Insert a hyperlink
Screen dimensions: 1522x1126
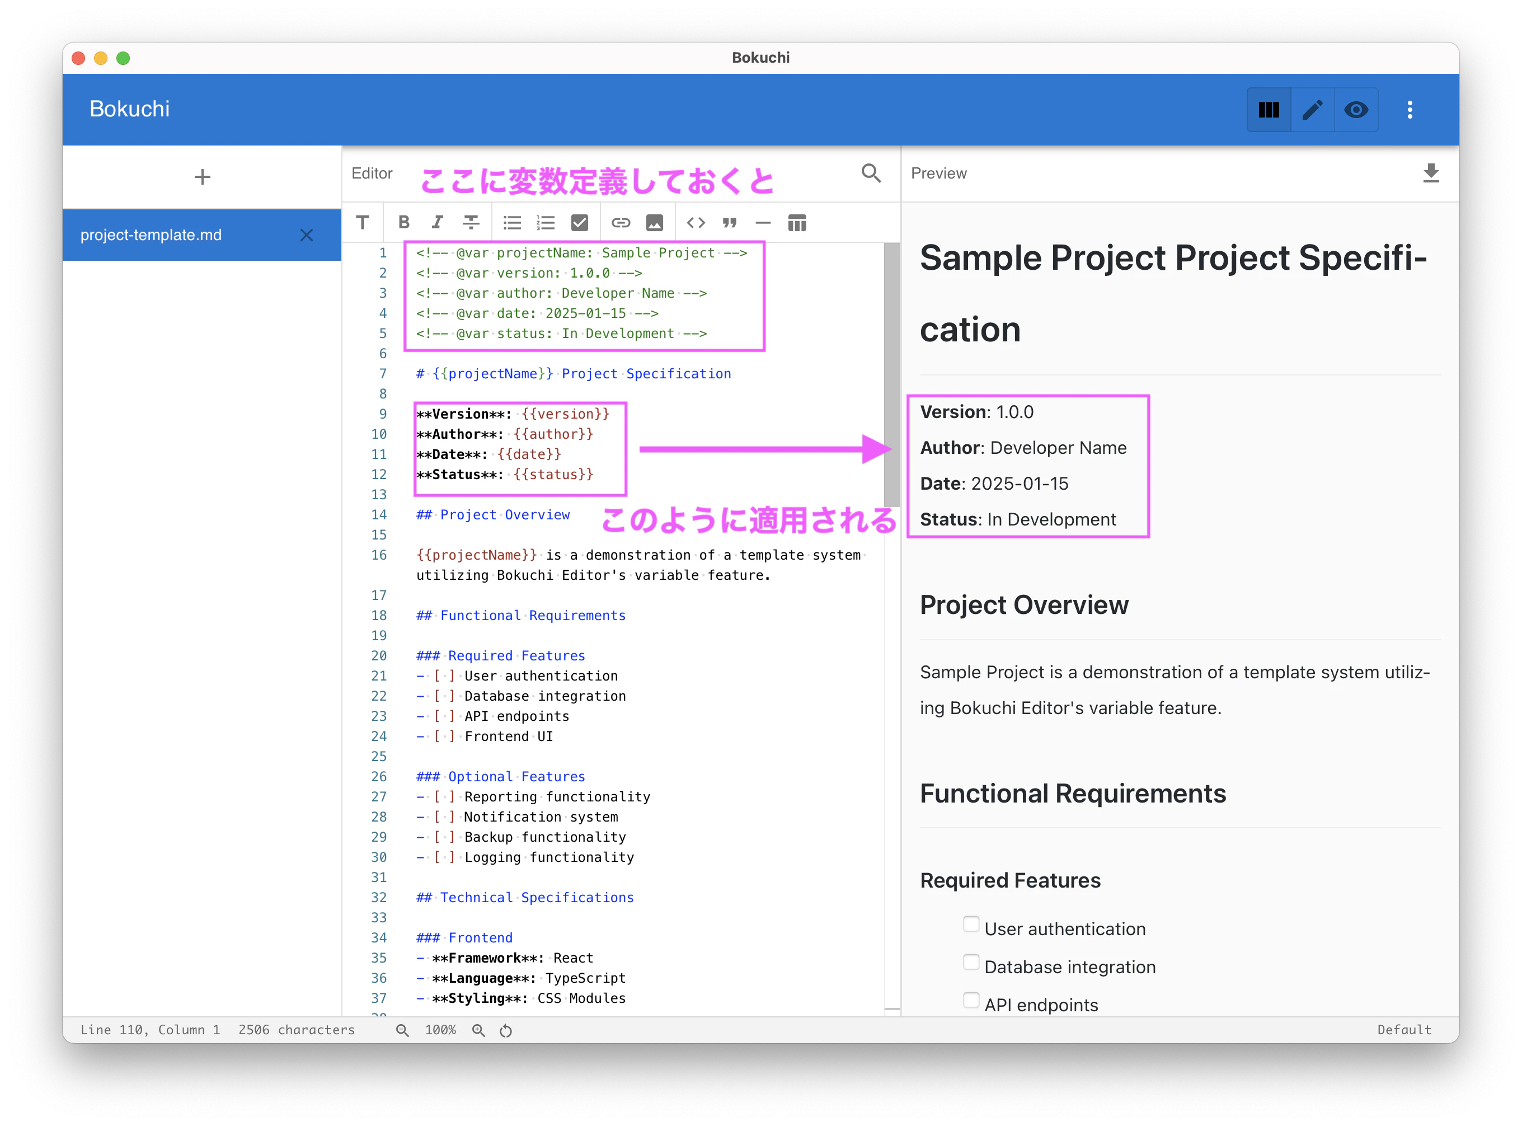point(620,223)
